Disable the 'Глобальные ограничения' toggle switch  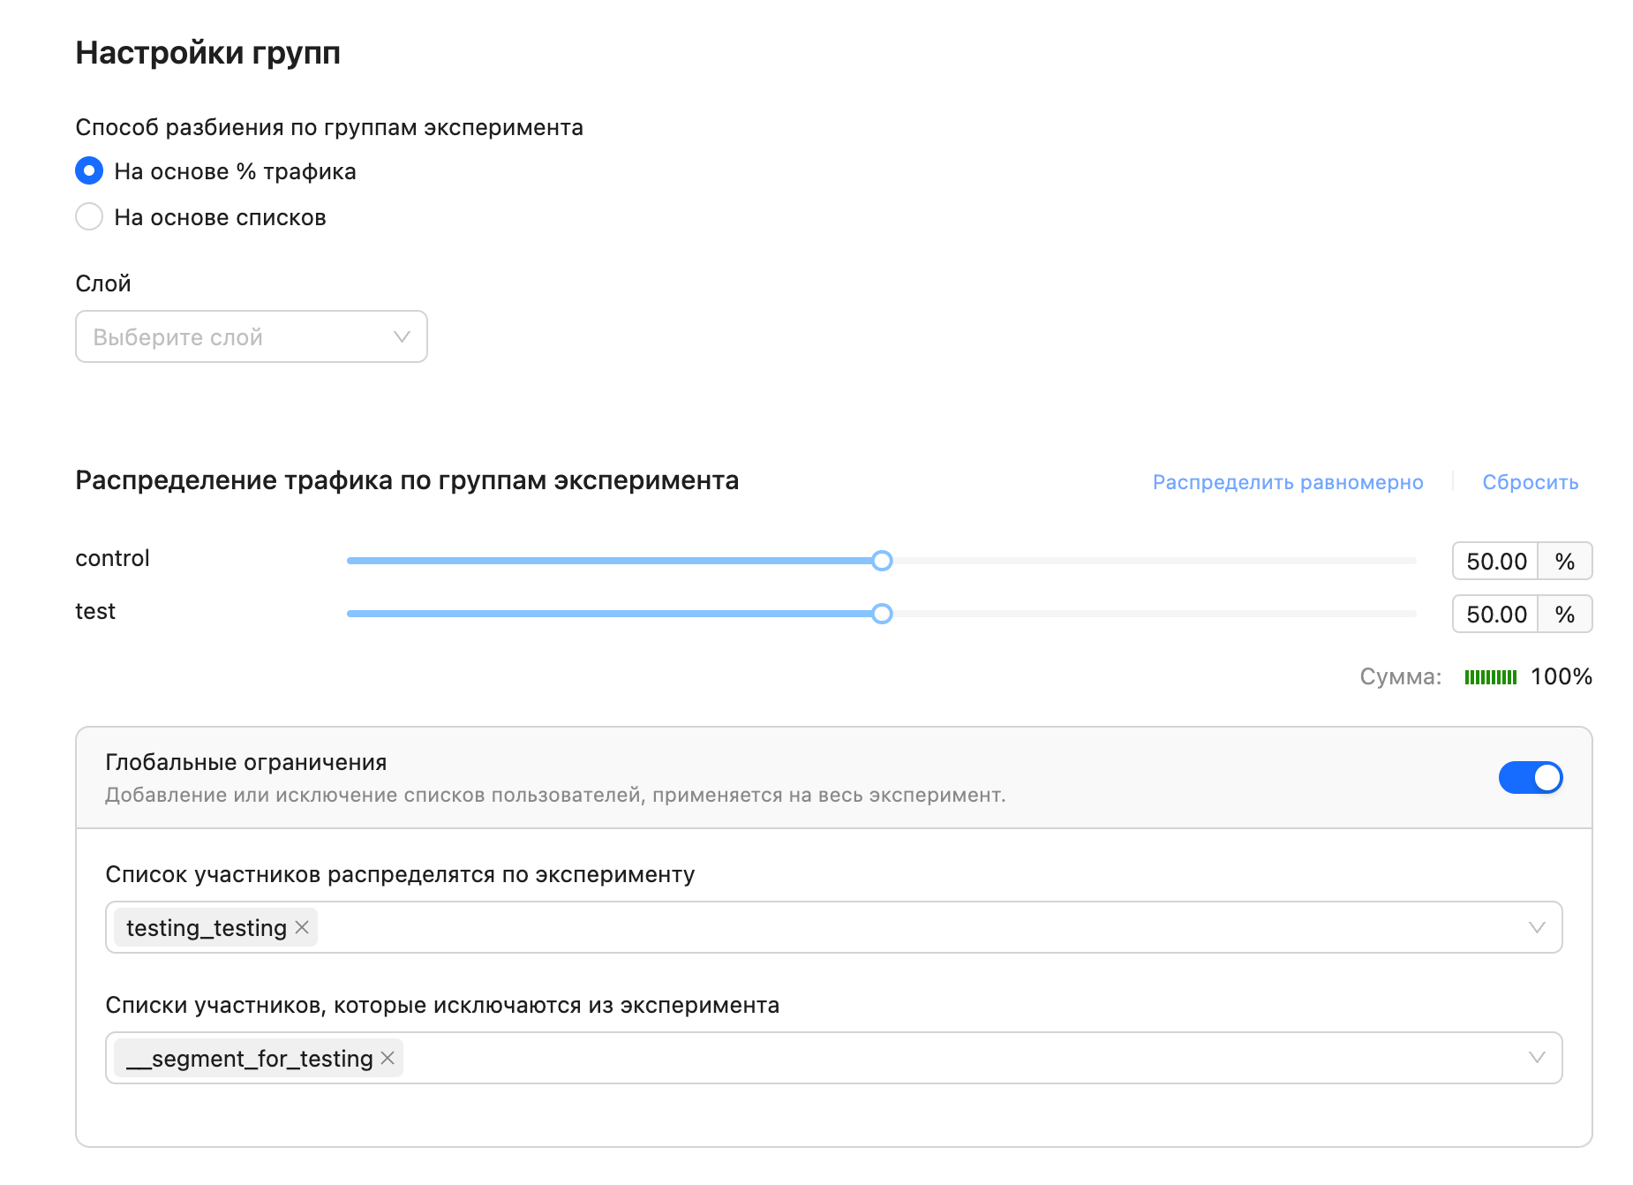[x=1530, y=777]
